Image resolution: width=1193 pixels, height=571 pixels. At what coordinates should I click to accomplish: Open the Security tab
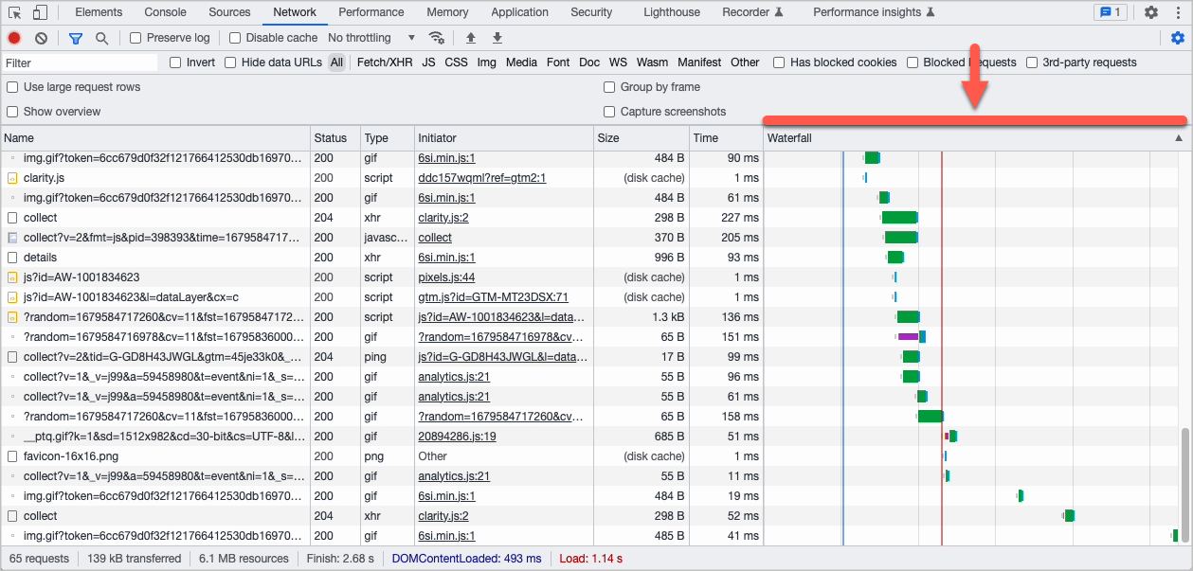[x=591, y=12]
